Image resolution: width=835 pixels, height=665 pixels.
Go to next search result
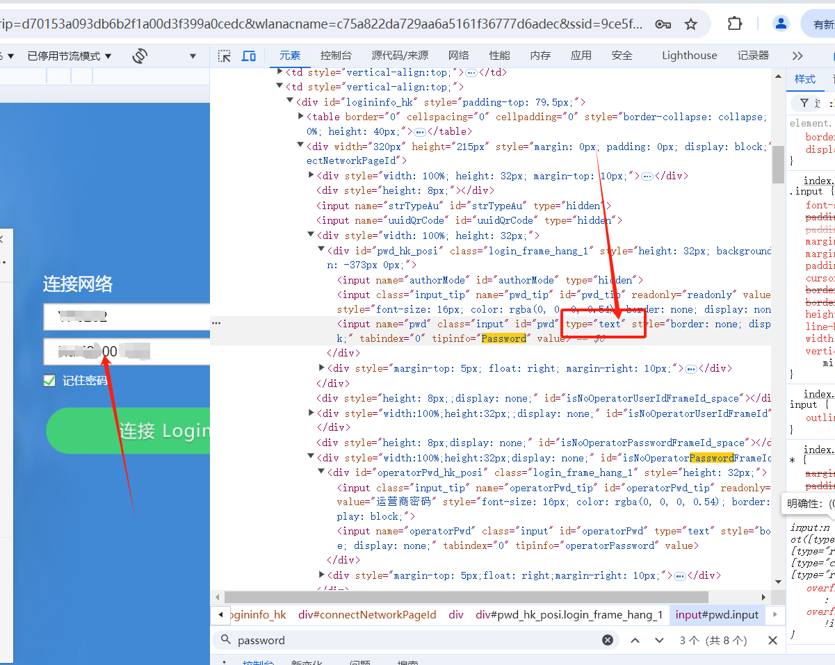click(x=659, y=640)
